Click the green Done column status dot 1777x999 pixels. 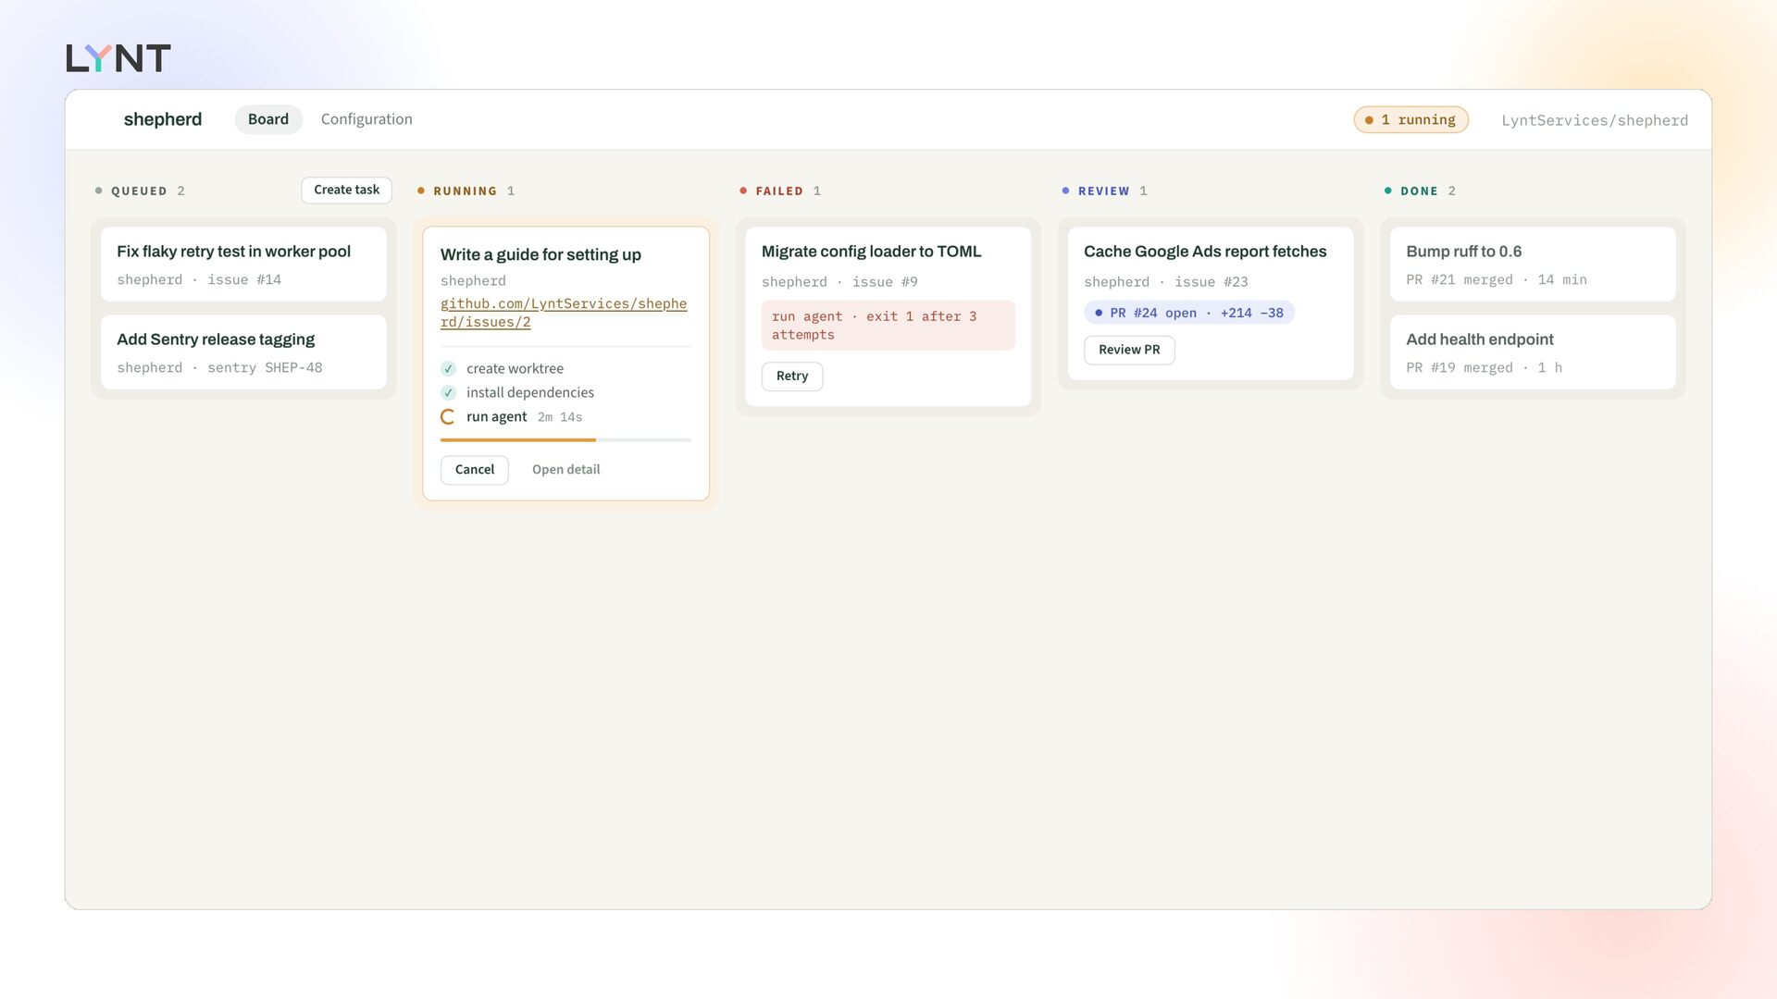1388,191
